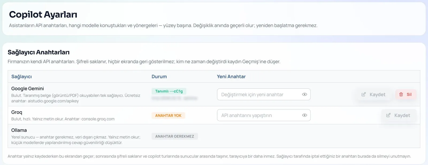The width and height of the screenshot is (428, 165).
Task: Click Gemini description mentioning aistudio.google.com/apikey
Action: (76, 98)
